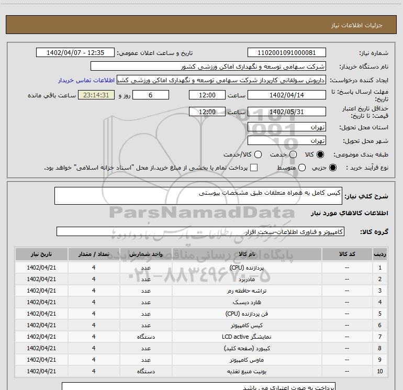The height and width of the screenshot is (390, 403).
Task: Click the تعداد / مقدار column header
Action: pyautogui.click(x=94, y=254)
